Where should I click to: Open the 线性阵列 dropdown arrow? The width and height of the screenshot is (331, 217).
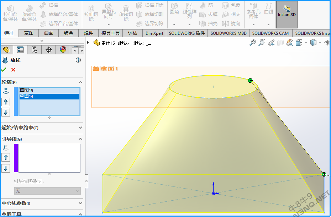point(189,25)
